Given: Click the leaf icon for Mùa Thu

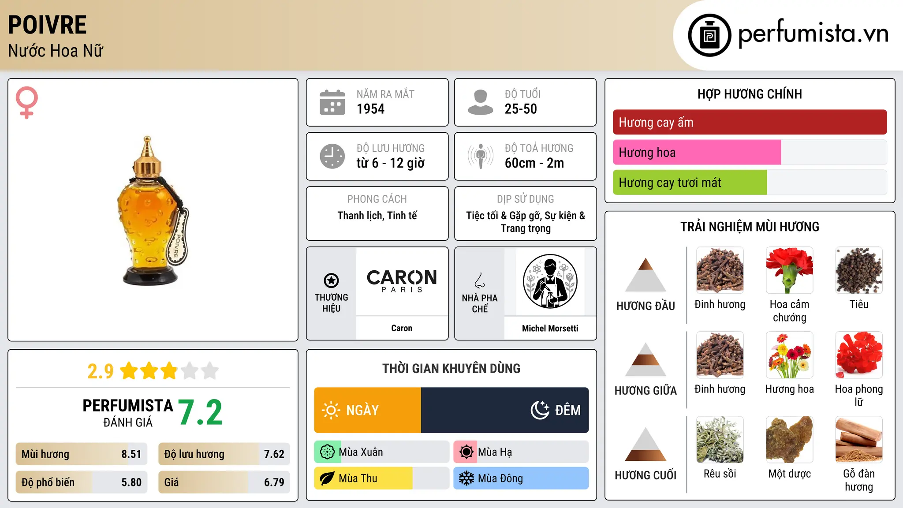Looking at the screenshot, I should click(x=327, y=478).
